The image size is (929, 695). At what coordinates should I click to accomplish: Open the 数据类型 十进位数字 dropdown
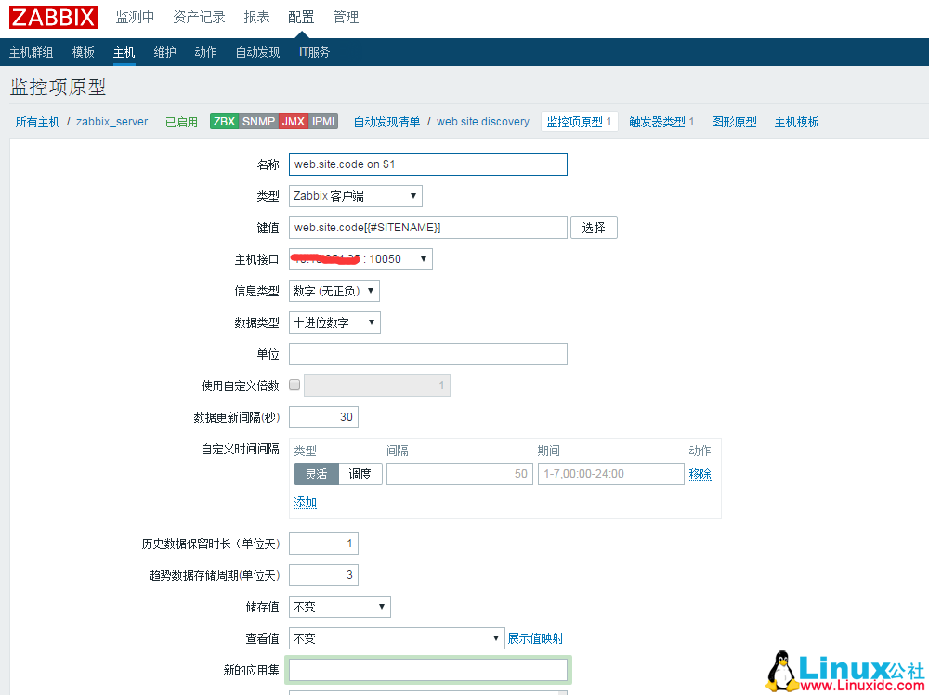pos(334,322)
